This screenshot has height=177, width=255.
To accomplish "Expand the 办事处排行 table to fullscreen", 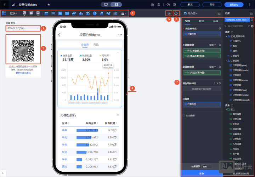I will pos(118,115).
